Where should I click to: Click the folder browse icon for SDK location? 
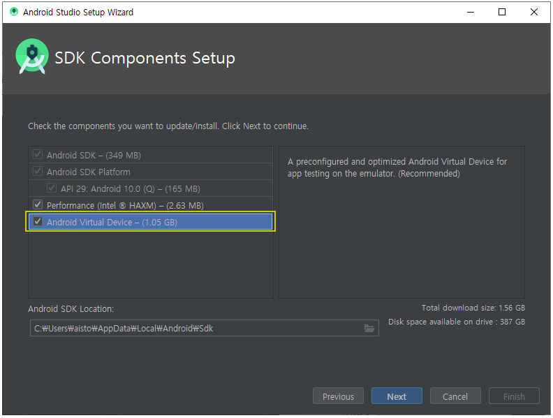click(x=369, y=329)
